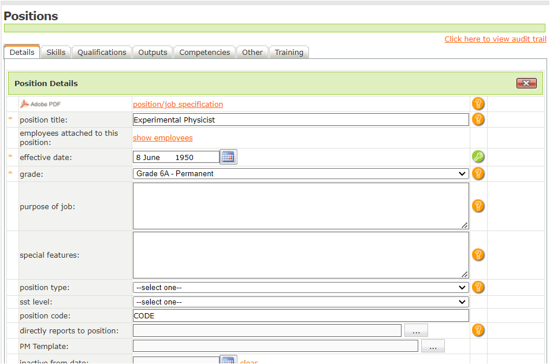Viewport: 550px width, 364px height.
Task: Switch to the Skills tab
Action: point(56,53)
